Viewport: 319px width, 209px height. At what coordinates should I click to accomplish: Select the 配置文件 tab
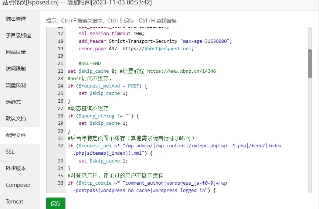pyautogui.click(x=20, y=135)
